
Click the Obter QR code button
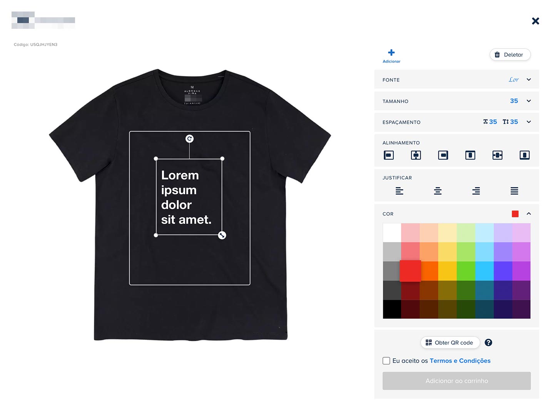450,343
